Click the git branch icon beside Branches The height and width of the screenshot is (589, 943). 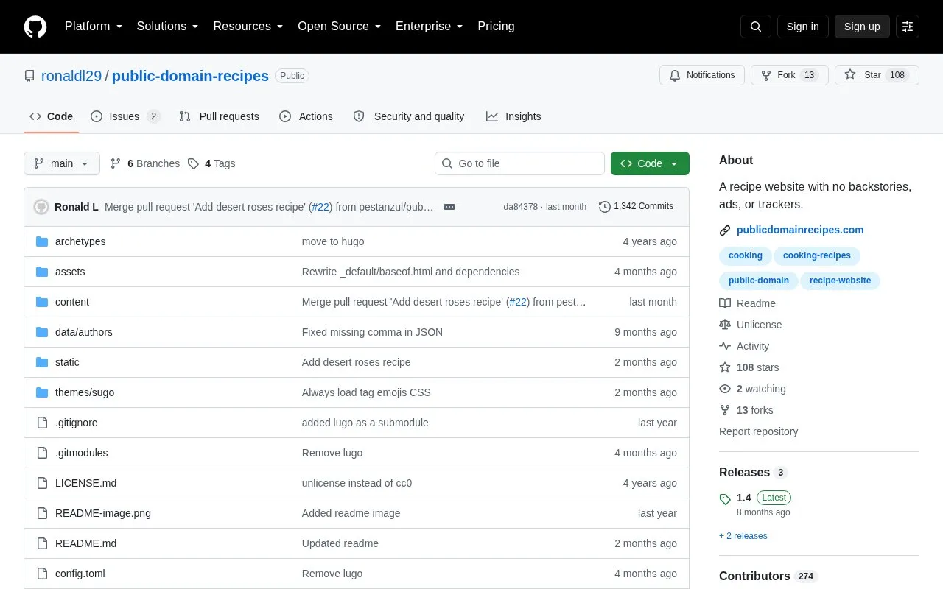tap(116, 163)
